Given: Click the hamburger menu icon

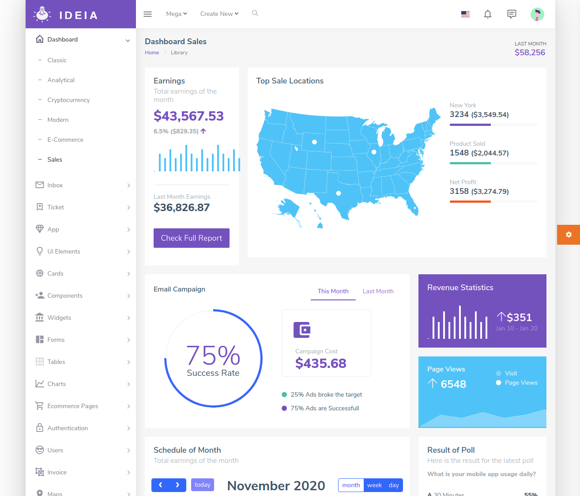Looking at the screenshot, I should coord(148,14).
